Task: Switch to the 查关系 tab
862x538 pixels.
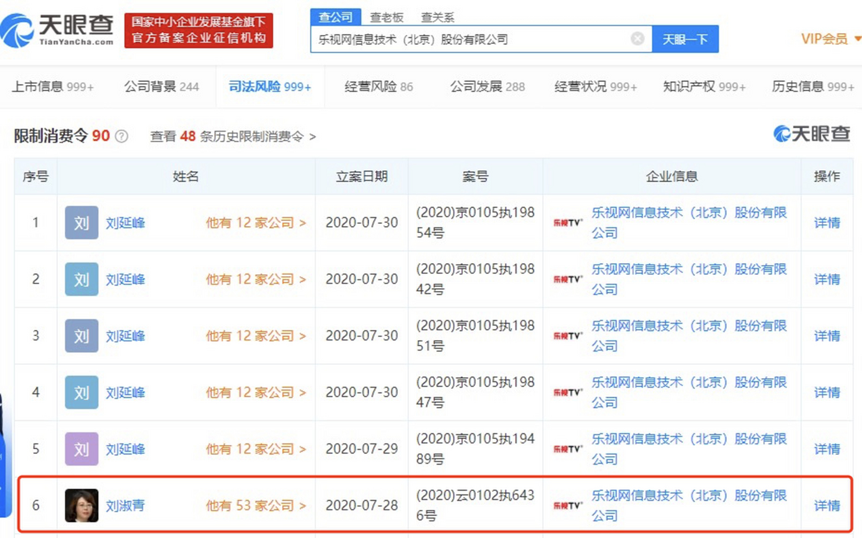Action: coord(437,17)
